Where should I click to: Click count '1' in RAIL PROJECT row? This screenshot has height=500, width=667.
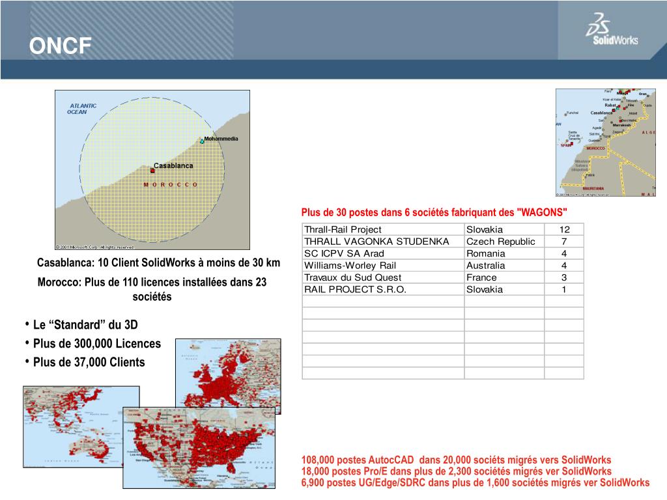564,289
